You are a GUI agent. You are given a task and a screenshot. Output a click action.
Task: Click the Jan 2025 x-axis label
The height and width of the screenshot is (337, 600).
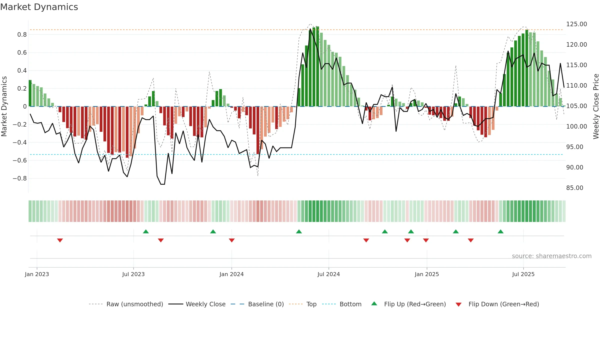point(427,274)
